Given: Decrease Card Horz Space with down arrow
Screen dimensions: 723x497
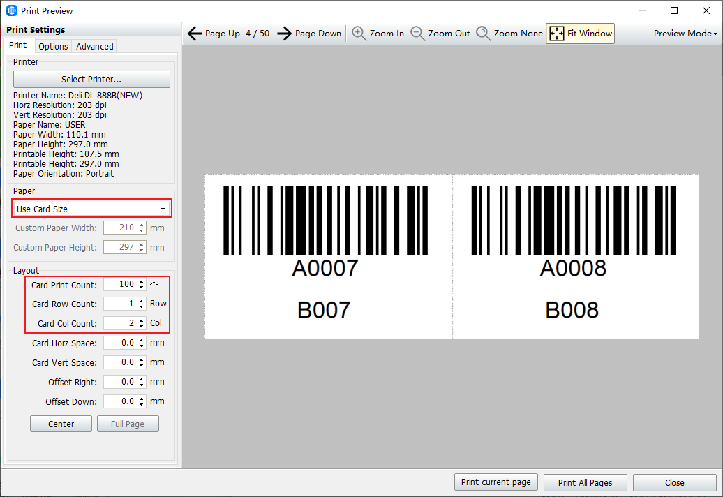Looking at the screenshot, I should 142,346.
